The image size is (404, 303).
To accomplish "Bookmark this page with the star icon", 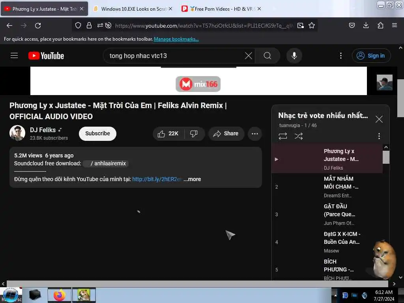I will click(312, 25).
